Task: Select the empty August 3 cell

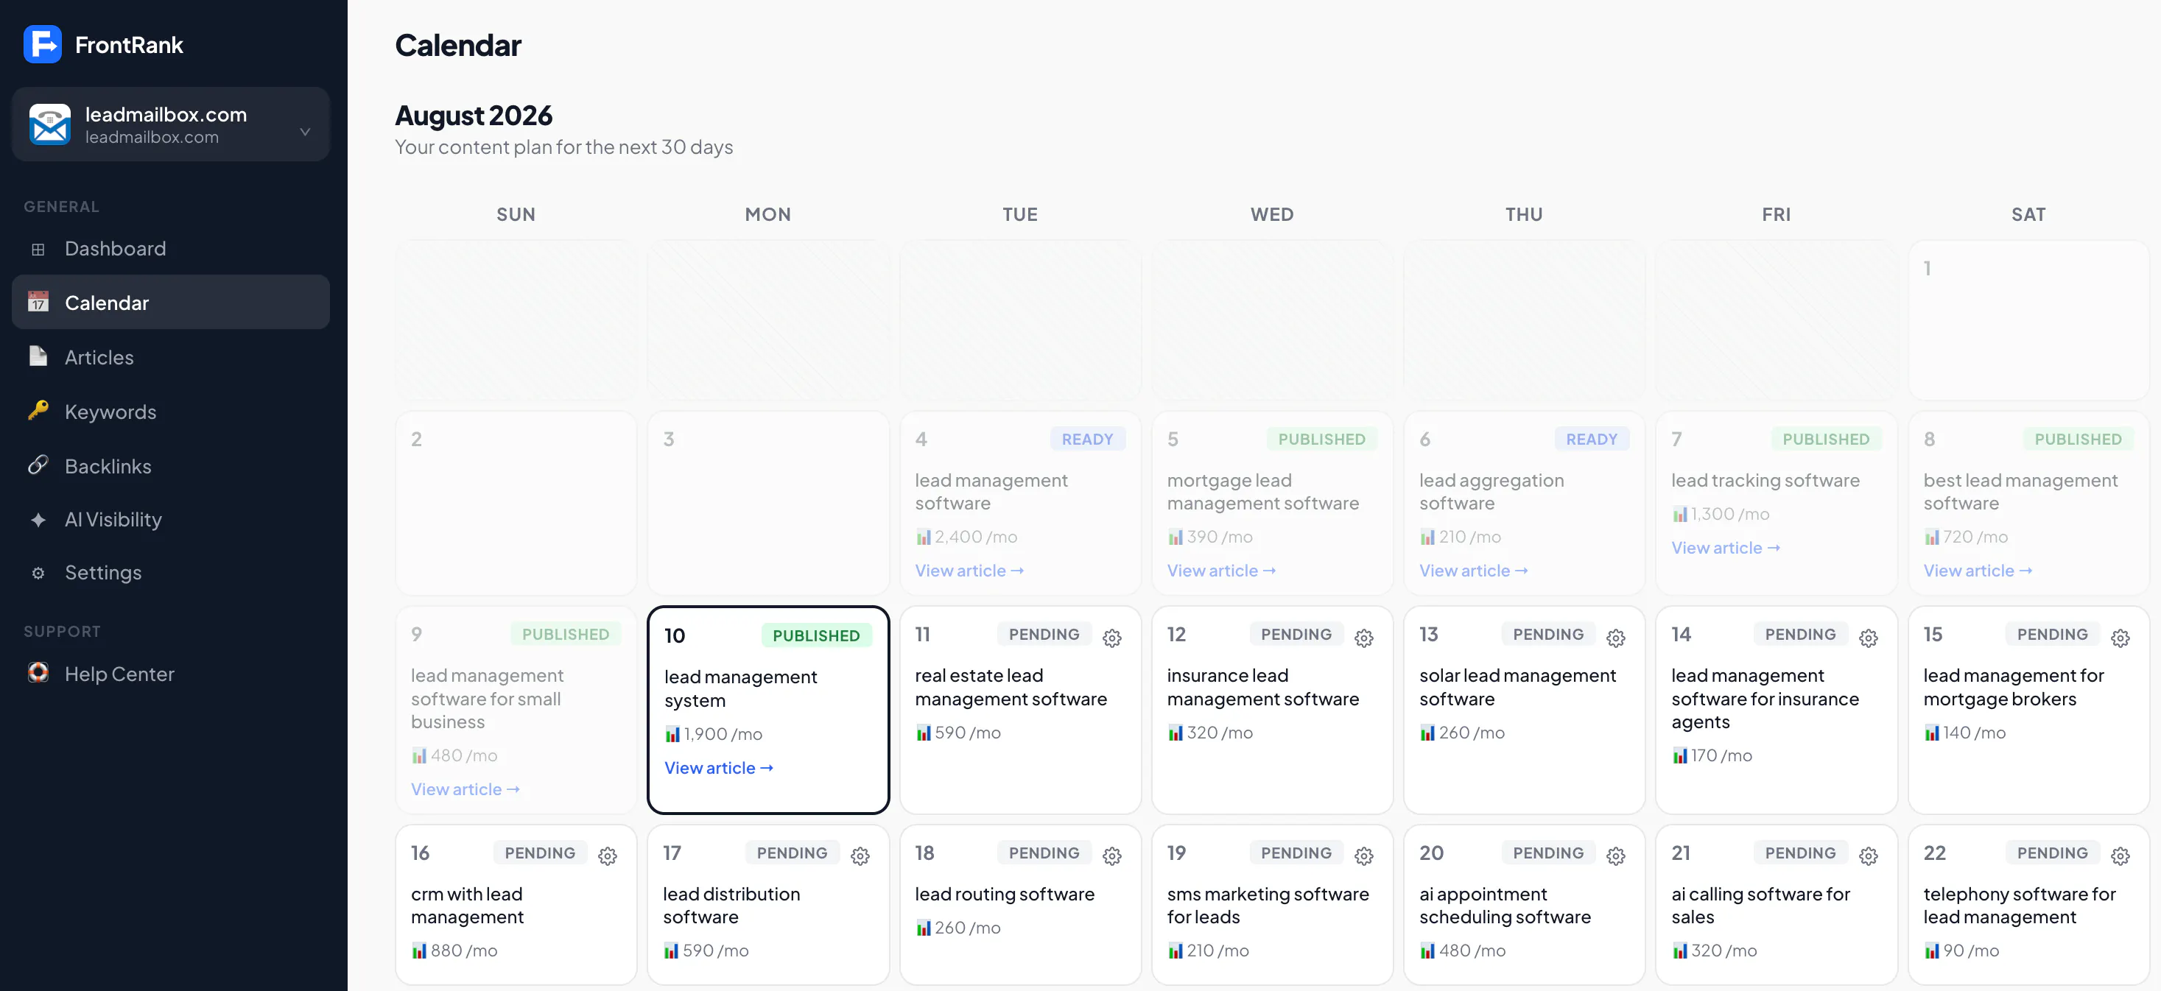Action: click(x=767, y=503)
